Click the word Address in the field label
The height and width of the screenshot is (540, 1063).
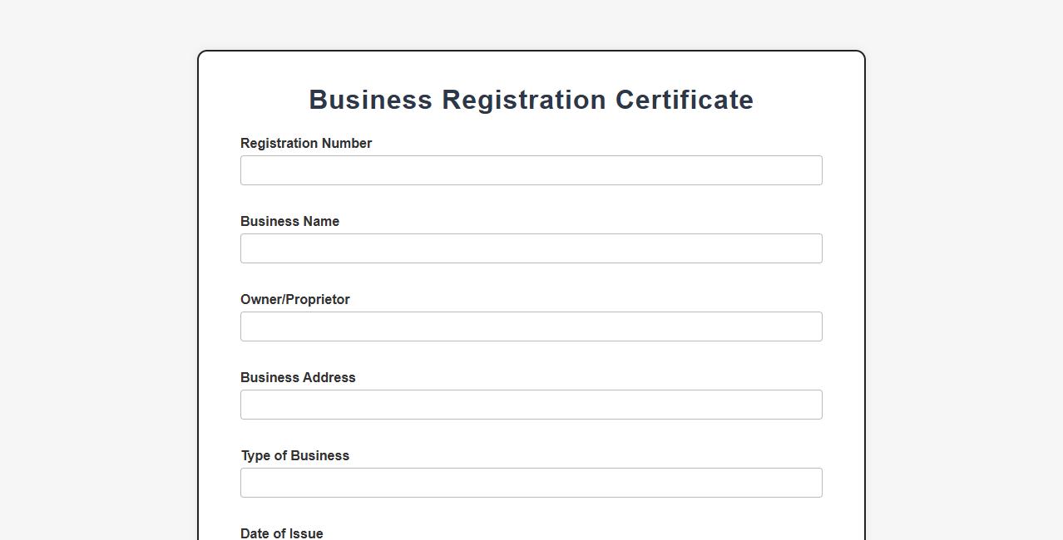pyautogui.click(x=328, y=377)
